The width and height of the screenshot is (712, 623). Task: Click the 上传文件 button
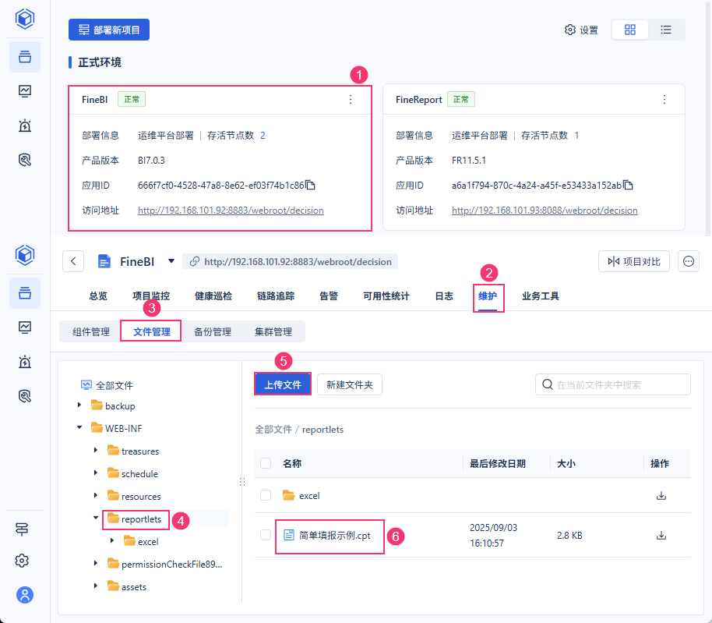pyautogui.click(x=283, y=384)
